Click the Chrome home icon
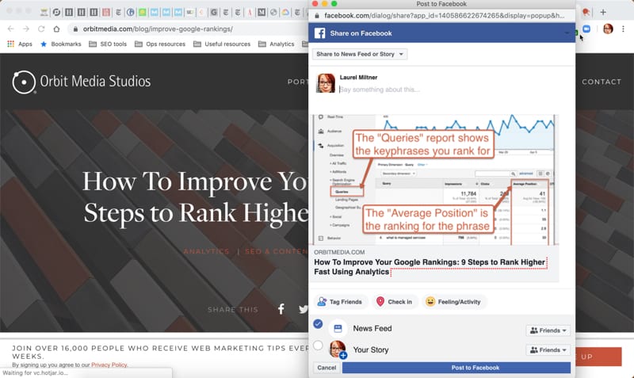Screen dimensions: 634x378 [x=56, y=29]
